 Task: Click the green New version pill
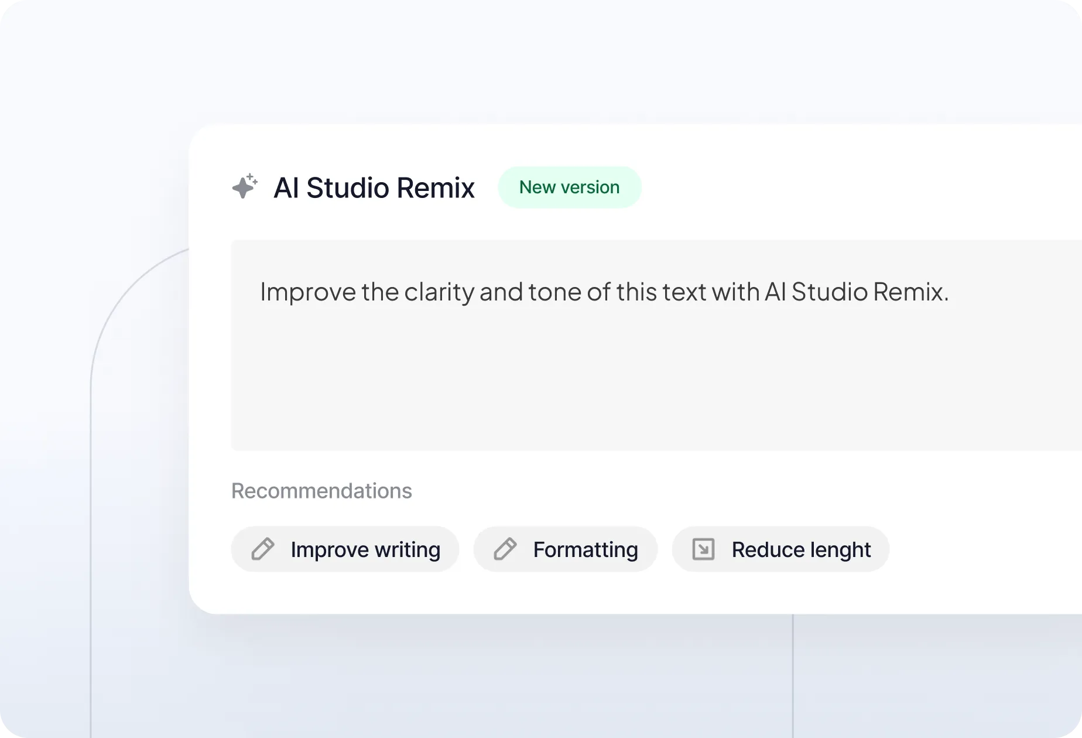[569, 187]
